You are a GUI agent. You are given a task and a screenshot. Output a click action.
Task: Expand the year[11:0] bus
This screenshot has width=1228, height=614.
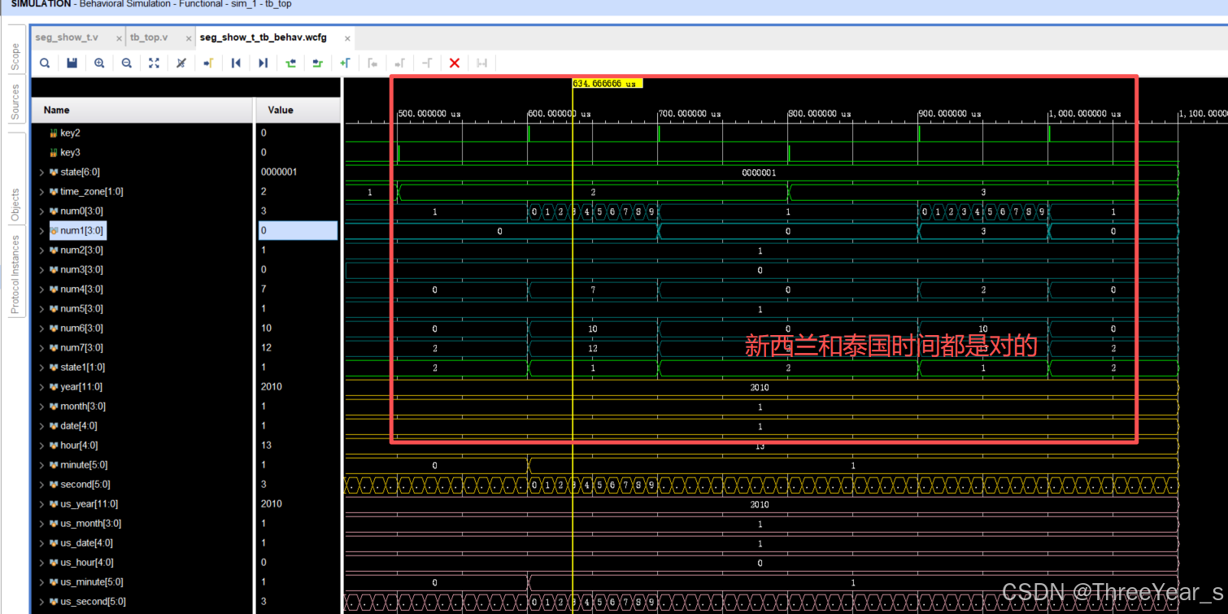[41, 387]
